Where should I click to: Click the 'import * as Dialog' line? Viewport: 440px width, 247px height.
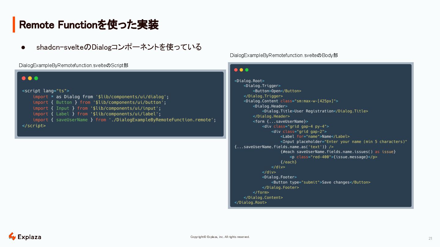click(x=101, y=97)
